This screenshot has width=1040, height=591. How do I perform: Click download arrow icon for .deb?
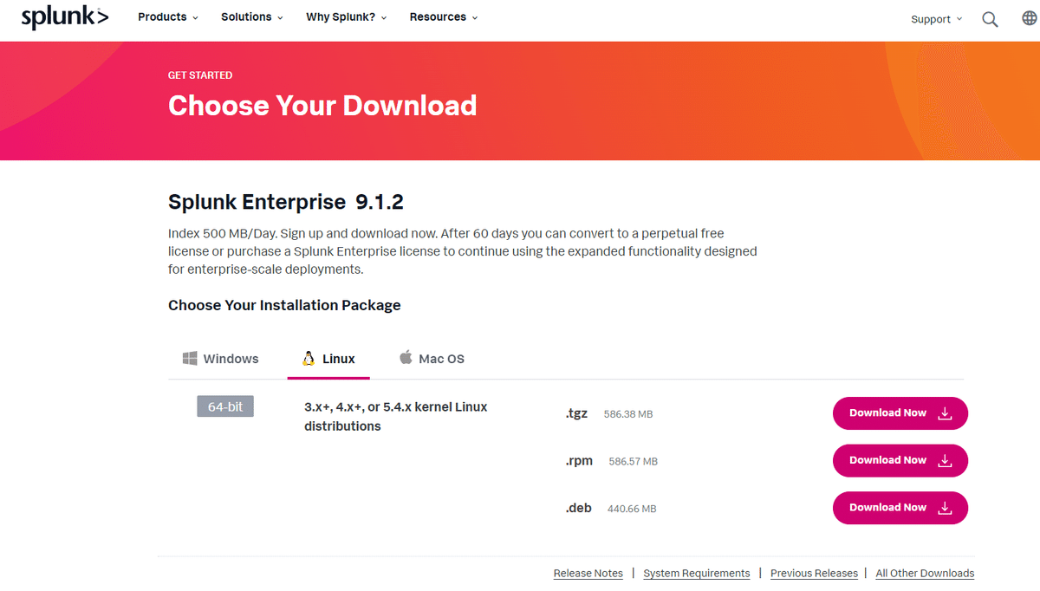pyautogui.click(x=946, y=508)
